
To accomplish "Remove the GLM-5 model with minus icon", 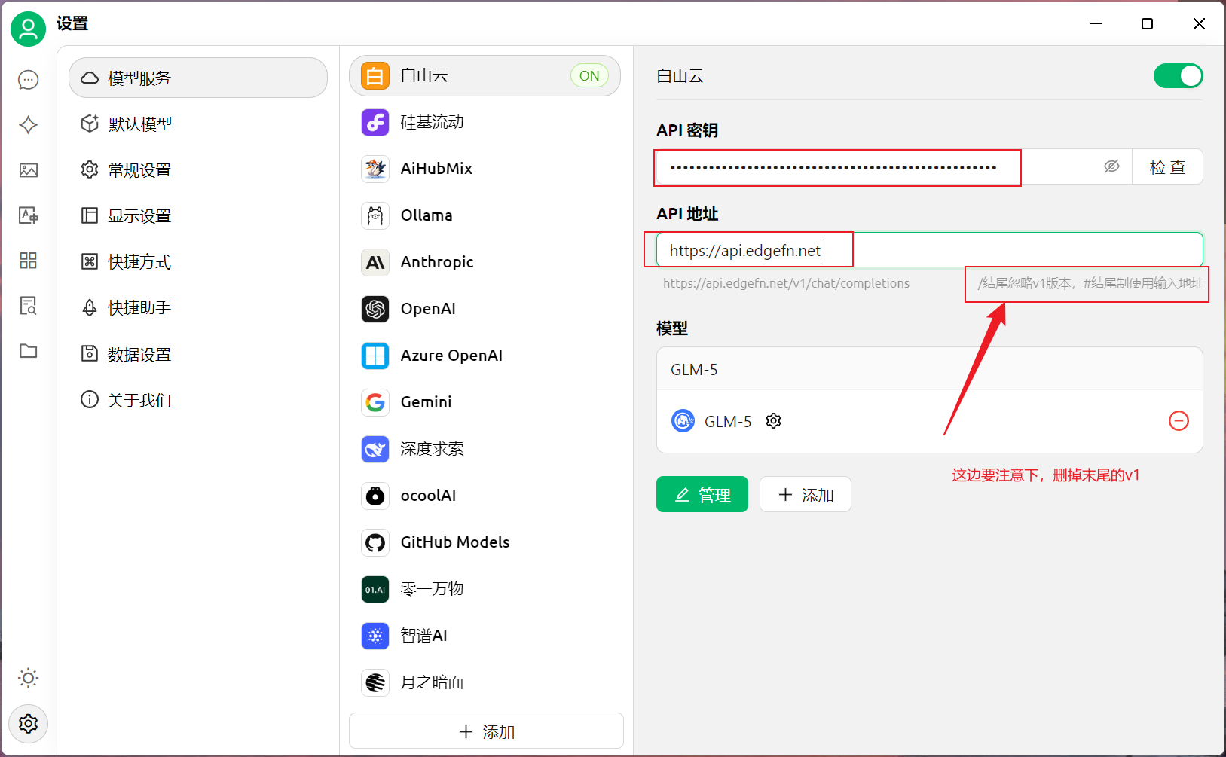I will tap(1179, 420).
